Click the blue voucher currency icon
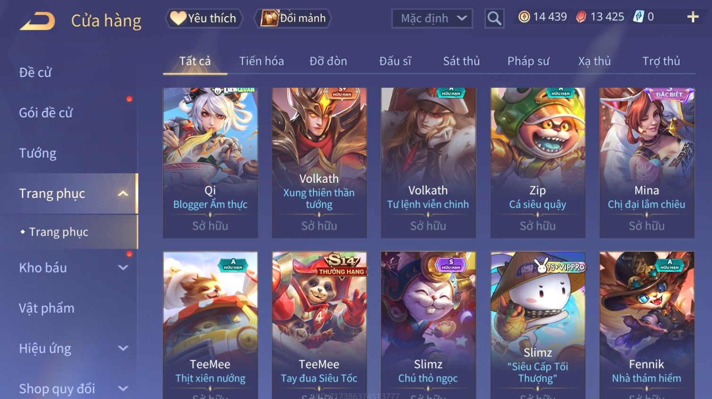Image resolution: width=712 pixels, height=399 pixels. coord(638,17)
